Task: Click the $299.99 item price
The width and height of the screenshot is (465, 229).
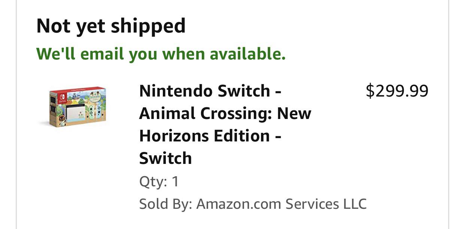Action: click(x=397, y=91)
